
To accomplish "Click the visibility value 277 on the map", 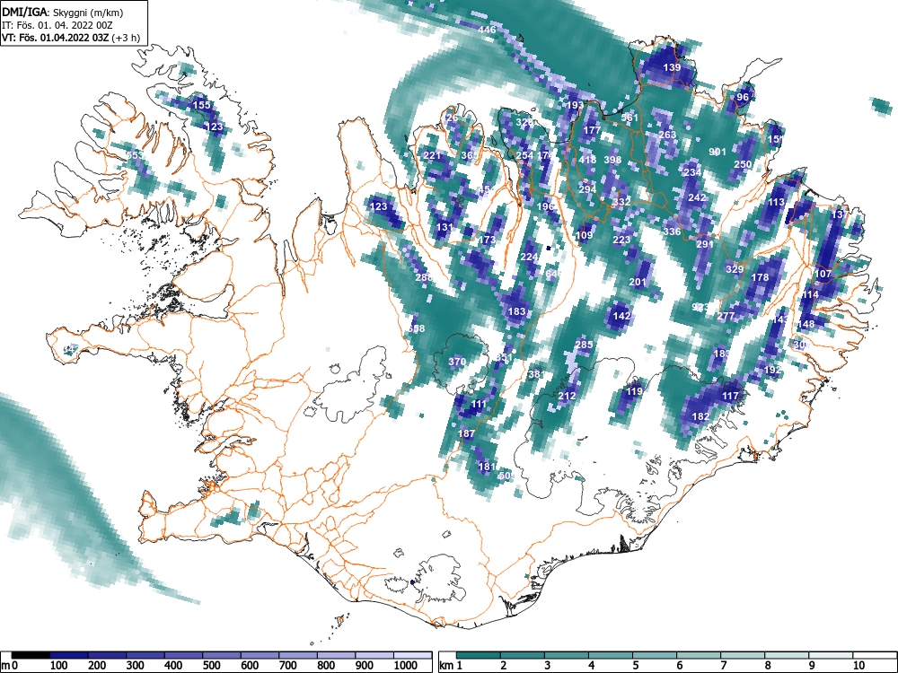I will pos(726,316).
